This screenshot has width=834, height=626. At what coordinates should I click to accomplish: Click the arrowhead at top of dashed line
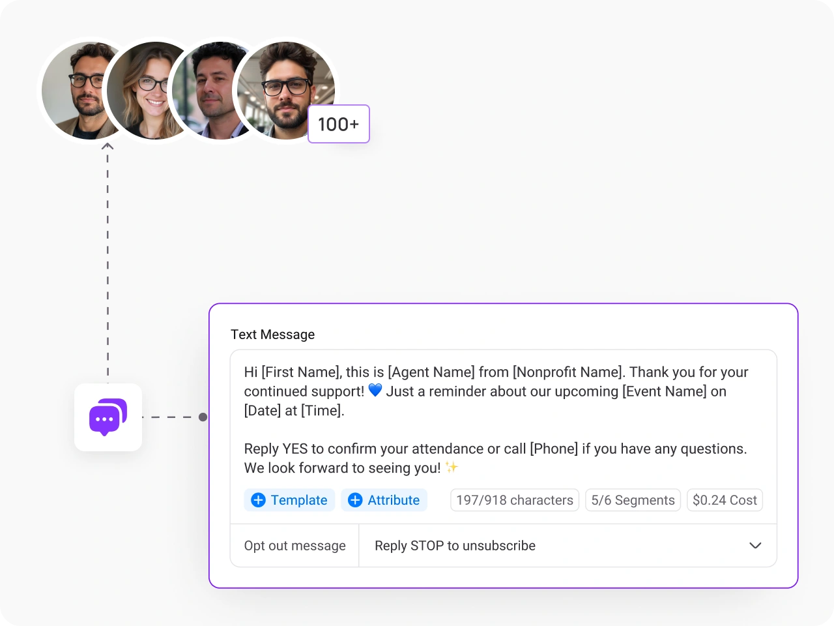[x=108, y=147]
